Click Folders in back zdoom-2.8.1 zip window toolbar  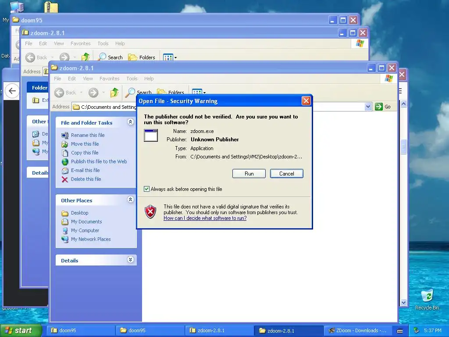point(142,57)
